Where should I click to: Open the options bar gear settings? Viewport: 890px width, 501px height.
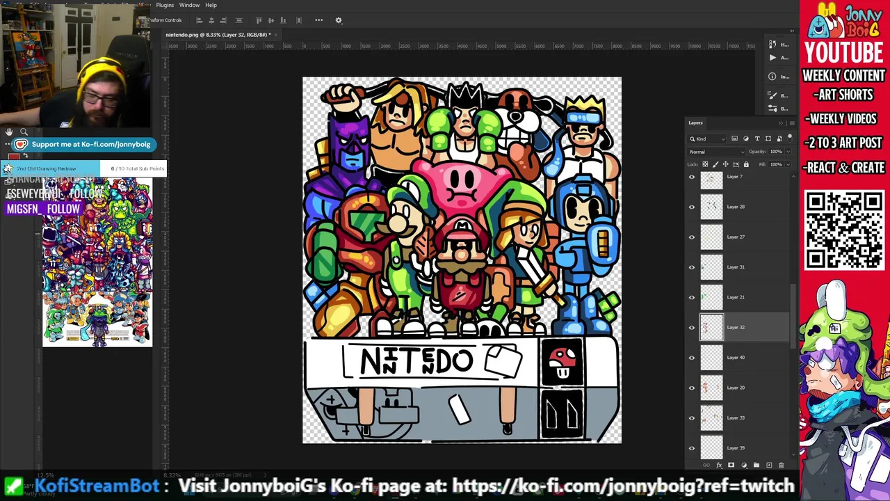(x=339, y=20)
